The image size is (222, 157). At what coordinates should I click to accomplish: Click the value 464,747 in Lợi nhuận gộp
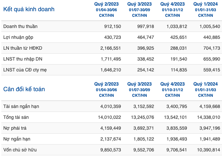click(146, 37)
